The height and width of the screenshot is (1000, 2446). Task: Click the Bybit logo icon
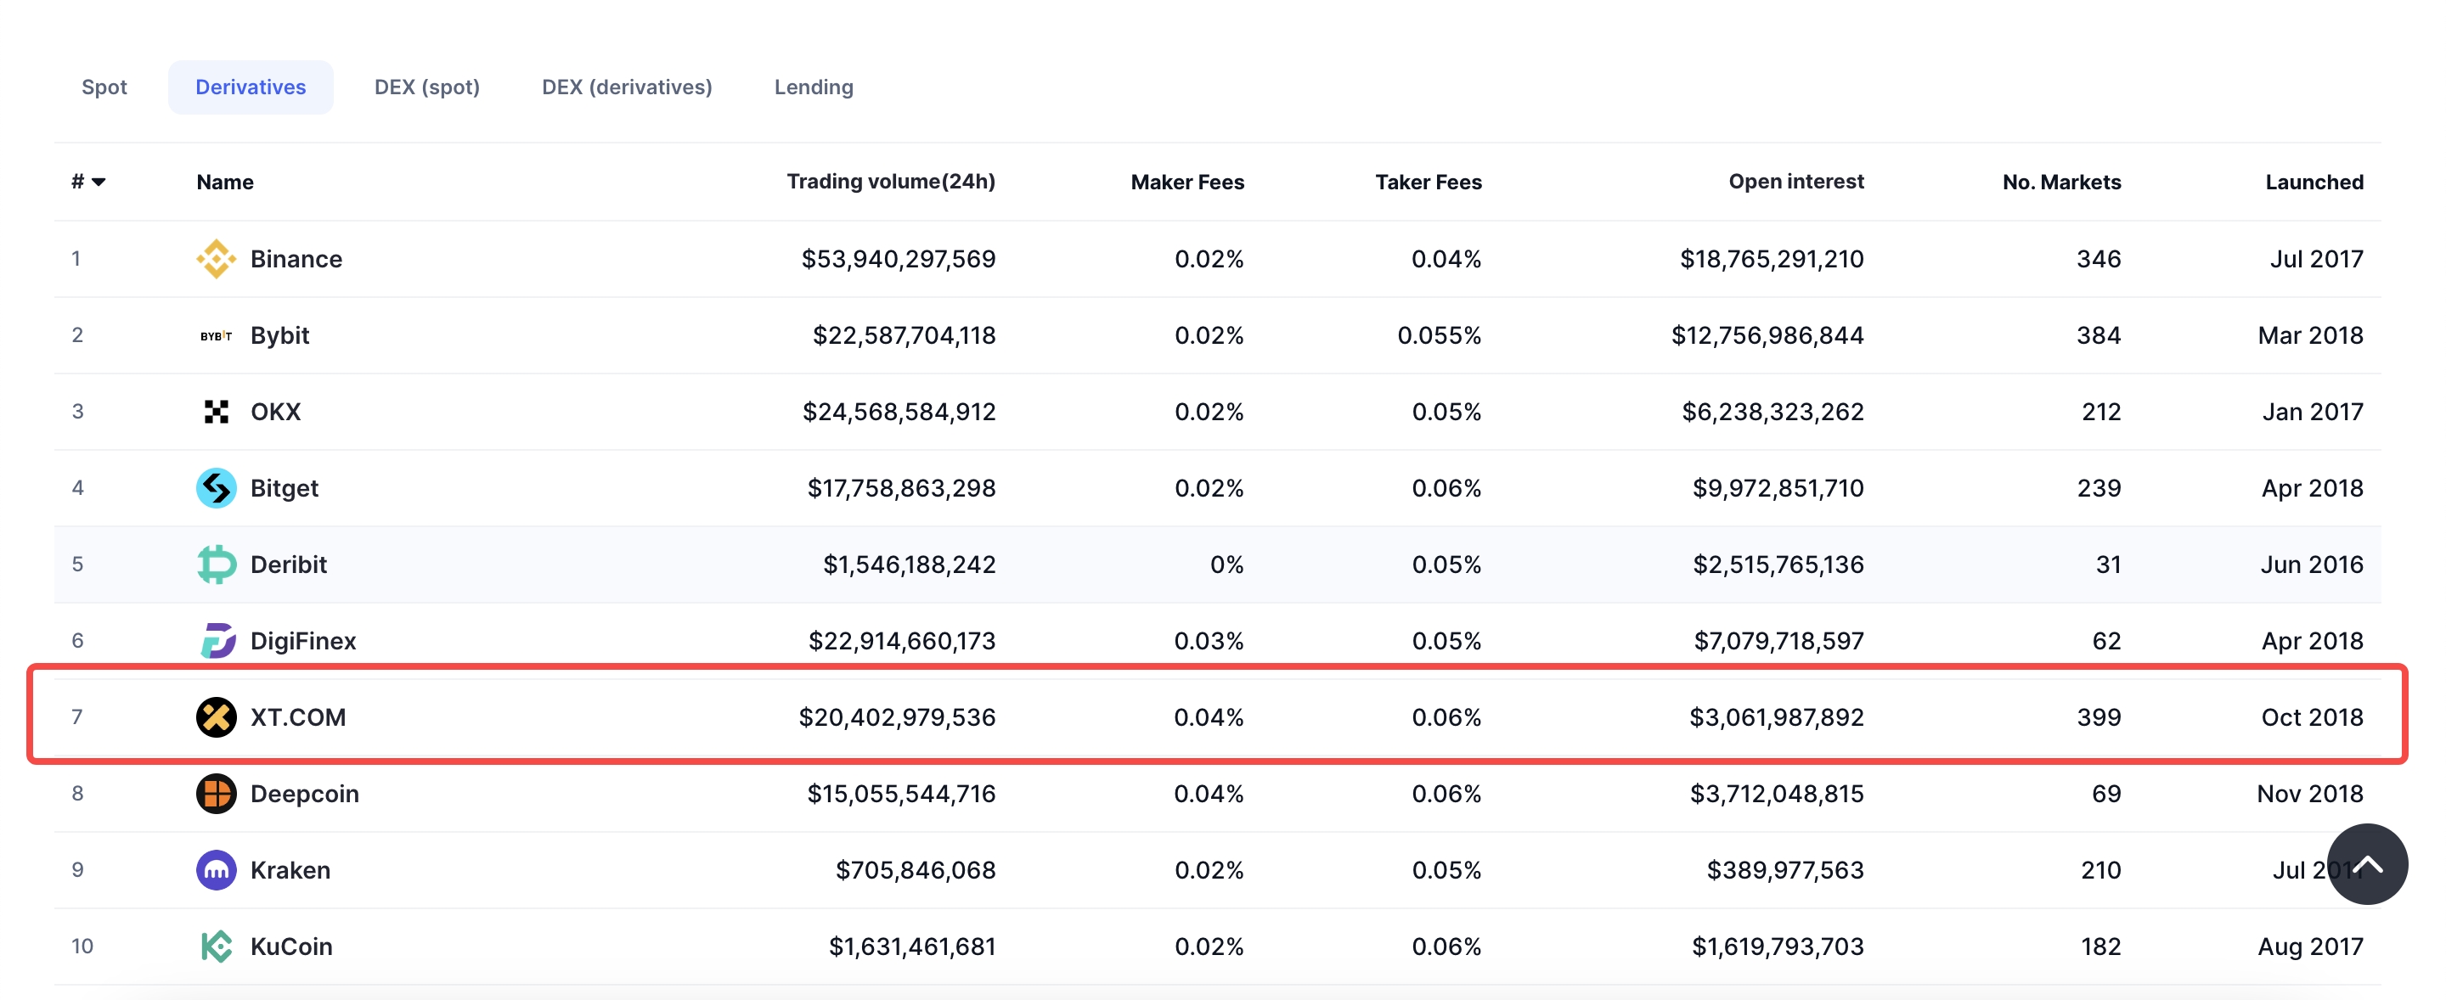[216, 336]
